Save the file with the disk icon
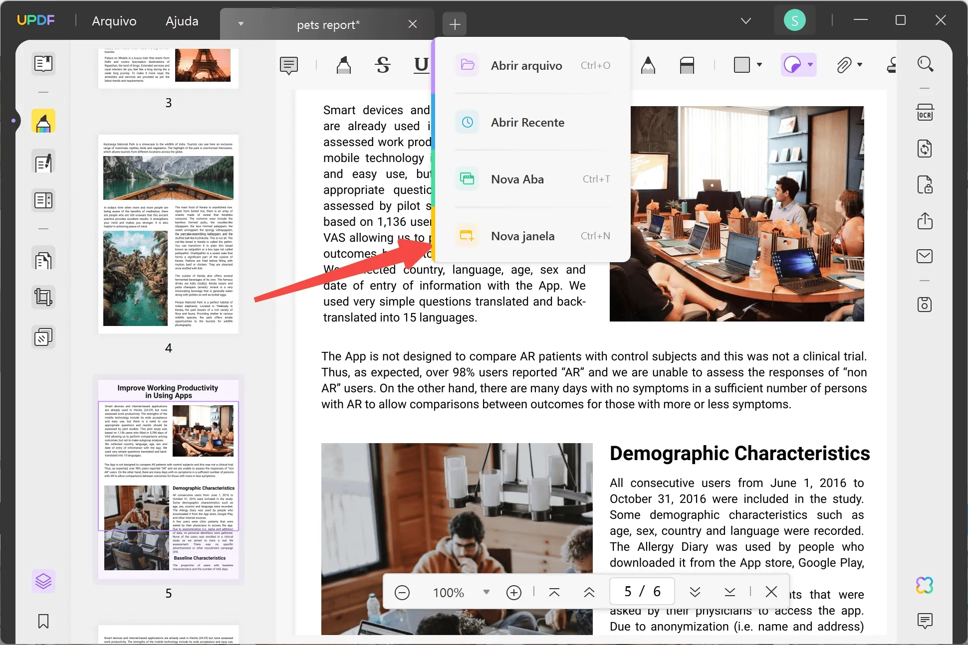 (x=924, y=304)
